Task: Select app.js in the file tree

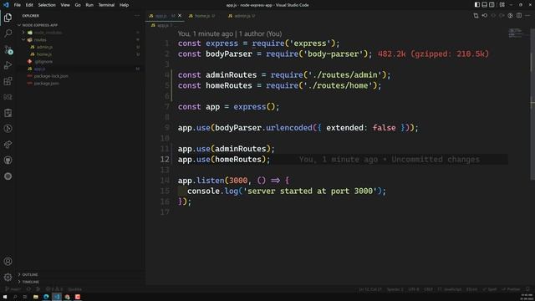Action: pyautogui.click(x=80, y=69)
